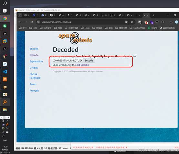Switch to Google Chrome in the taskbar

(5, 18)
